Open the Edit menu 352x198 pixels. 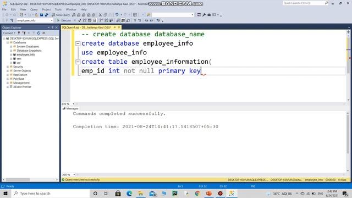[13, 9]
